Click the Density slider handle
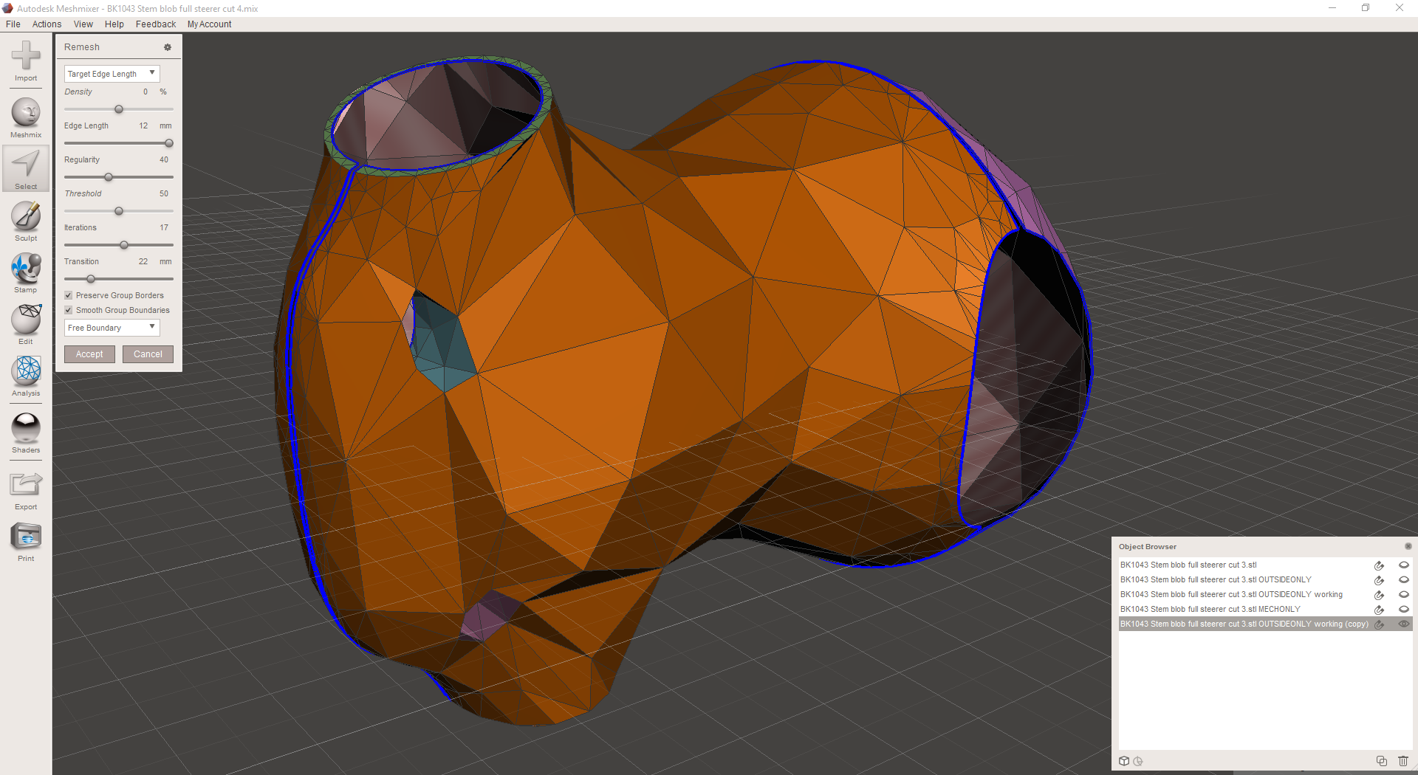The height and width of the screenshot is (775, 1418). point(119,109)
